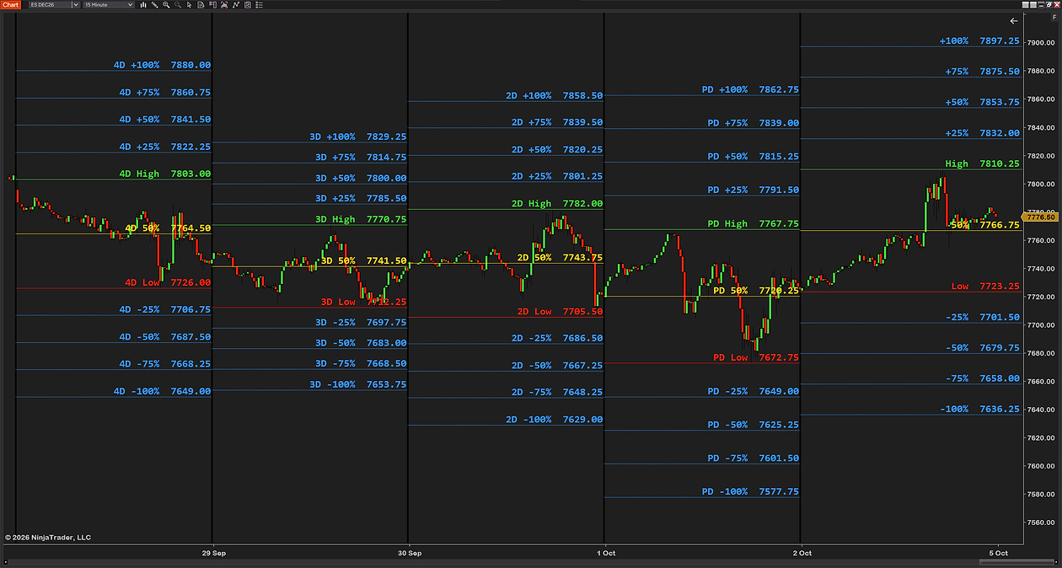
Task: Click the 3D +100% 7829.25 label
Action: [358, 136]
